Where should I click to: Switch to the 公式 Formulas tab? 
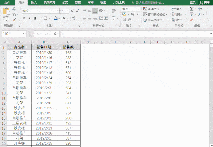coord(65,2)
